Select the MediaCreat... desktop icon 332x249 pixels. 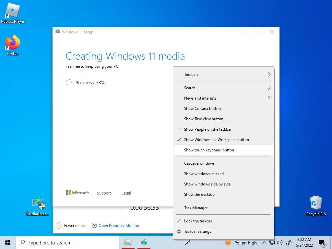pyautogui.click(x=38, y=206)
